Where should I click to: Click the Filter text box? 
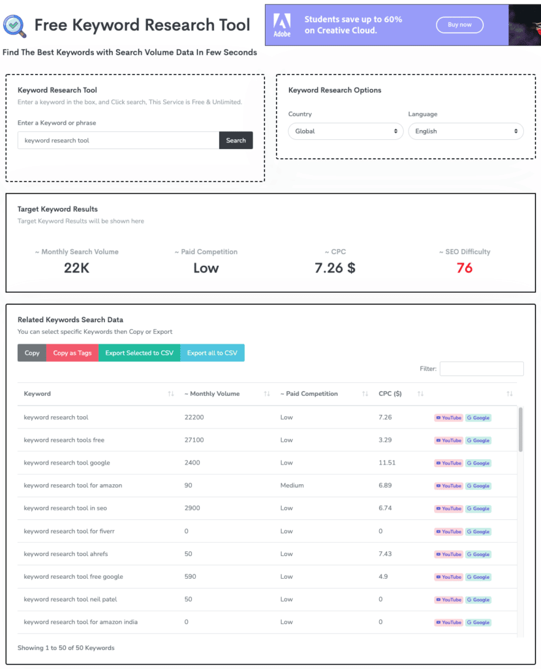pyautogui.click(x=482, y=368)
